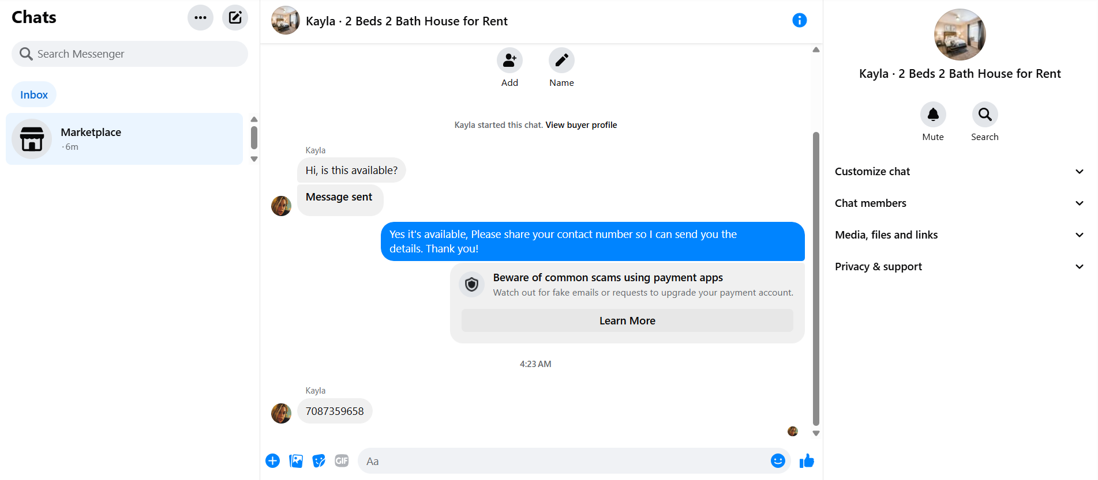1098x480 pixels.
Task: Add people with the Add icon
Action: point(509,60)
